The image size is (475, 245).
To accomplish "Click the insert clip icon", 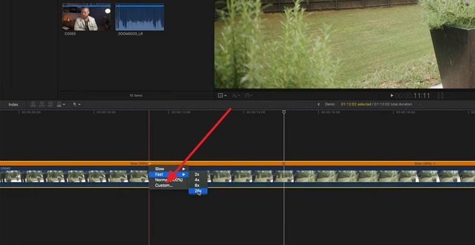I will 42,104.
